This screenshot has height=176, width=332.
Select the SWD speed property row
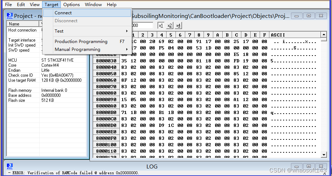46,50
